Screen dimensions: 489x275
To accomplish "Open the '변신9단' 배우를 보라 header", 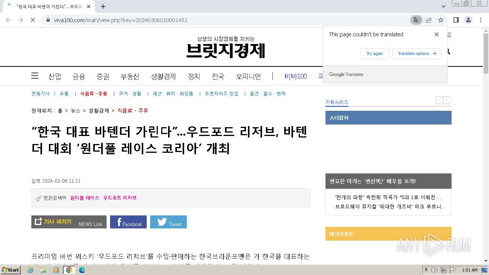I will pos(389,181).
